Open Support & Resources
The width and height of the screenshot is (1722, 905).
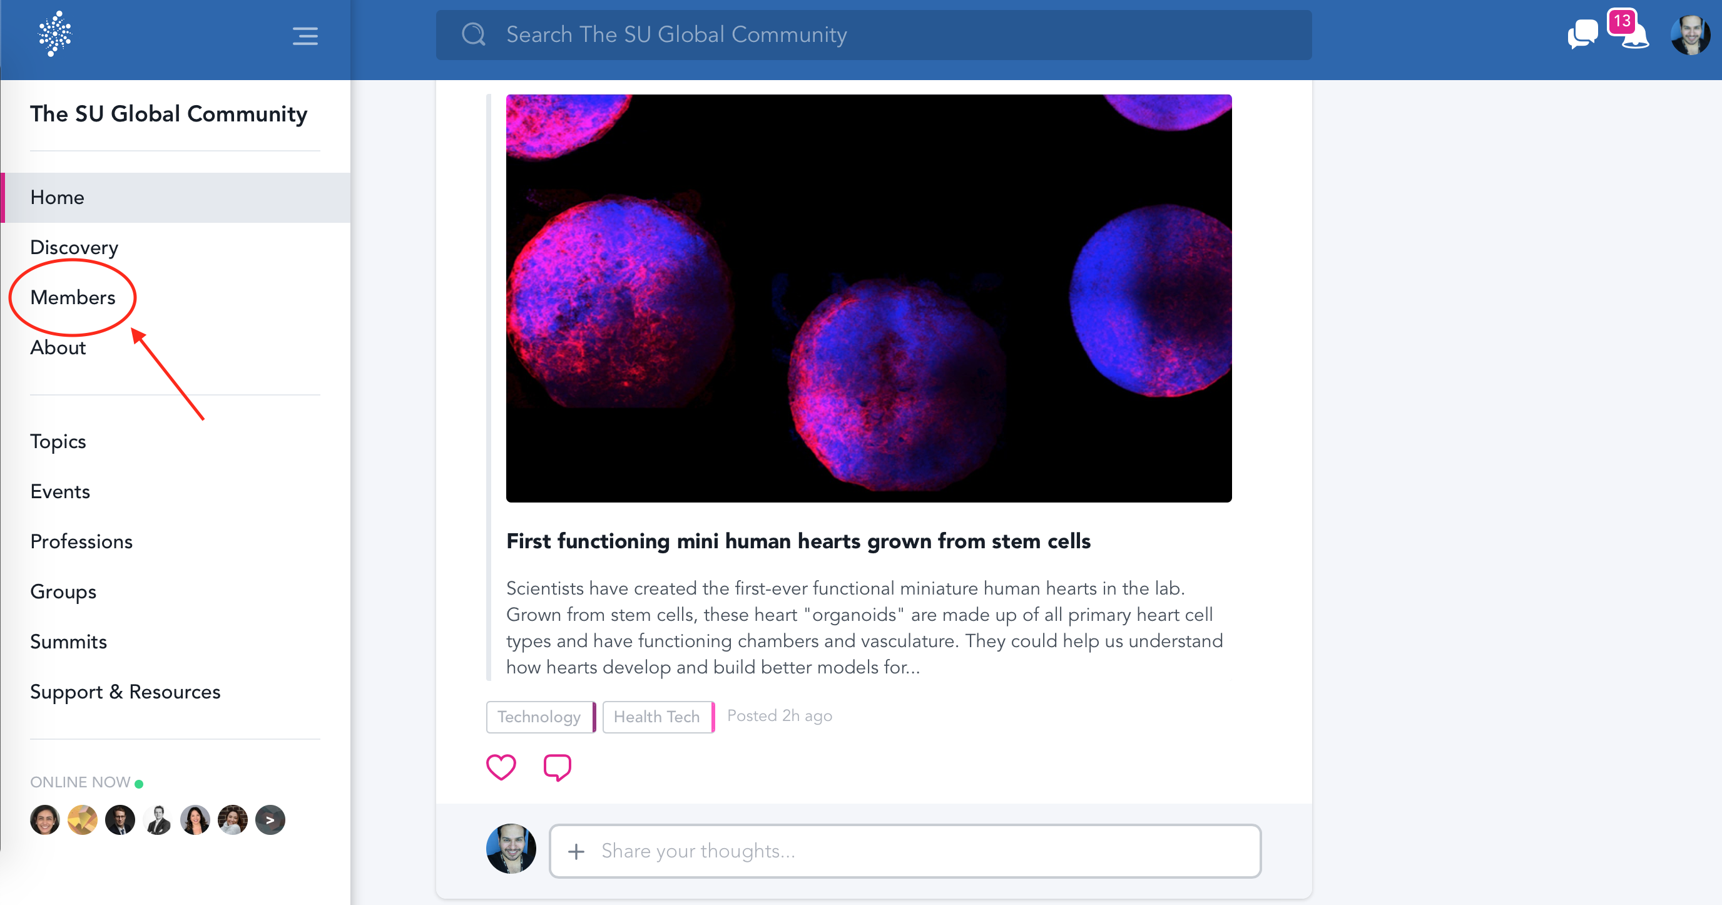(125, 692)
